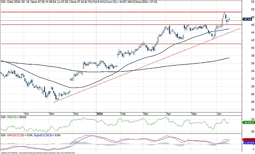Click the 34 price axis label
This screenshot has width=255, height=154.
tap(253, 71)
